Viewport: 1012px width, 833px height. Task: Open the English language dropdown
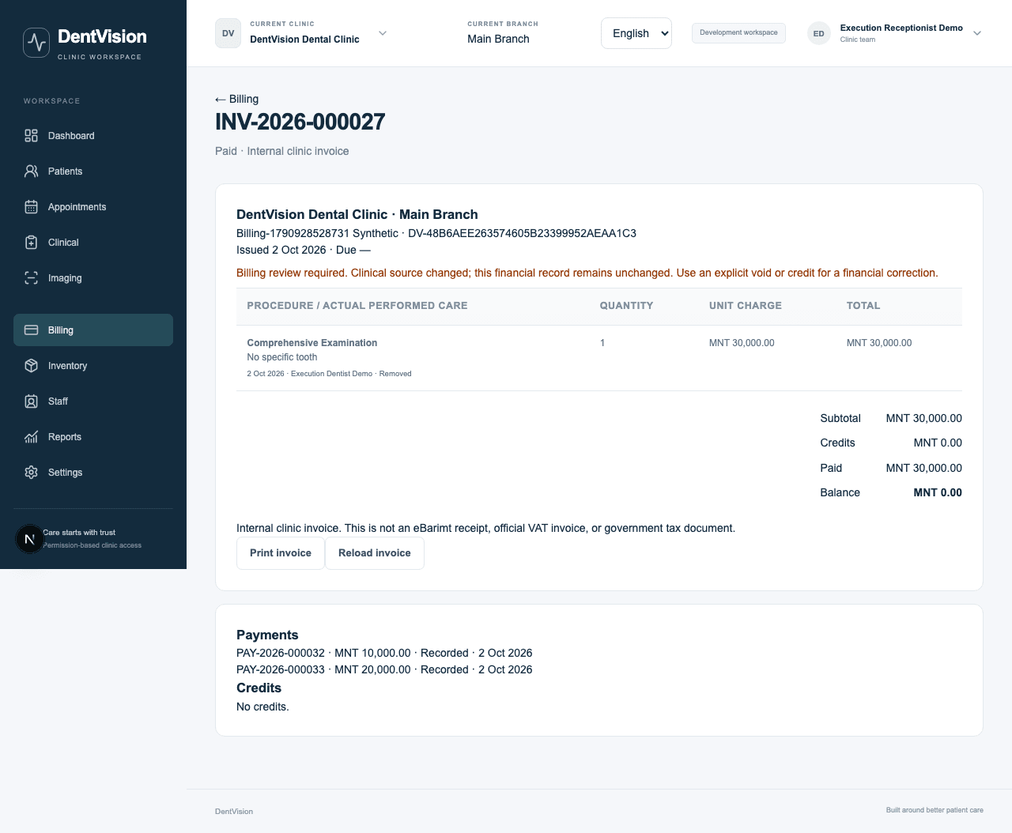(x=636, y=33)
